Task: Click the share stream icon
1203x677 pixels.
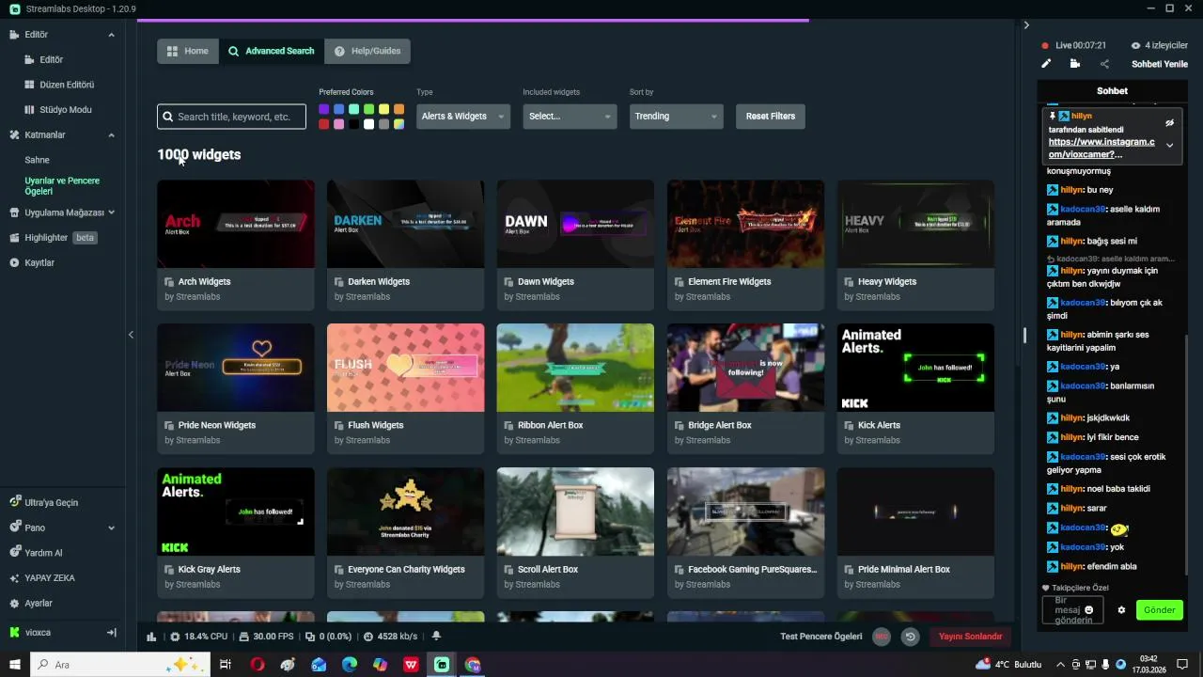Action: [1104, 64]
